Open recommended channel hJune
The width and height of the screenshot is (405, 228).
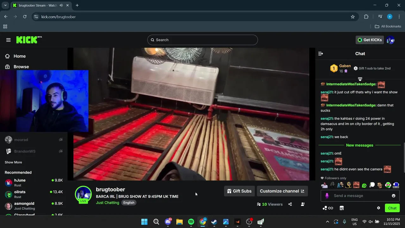34,183
